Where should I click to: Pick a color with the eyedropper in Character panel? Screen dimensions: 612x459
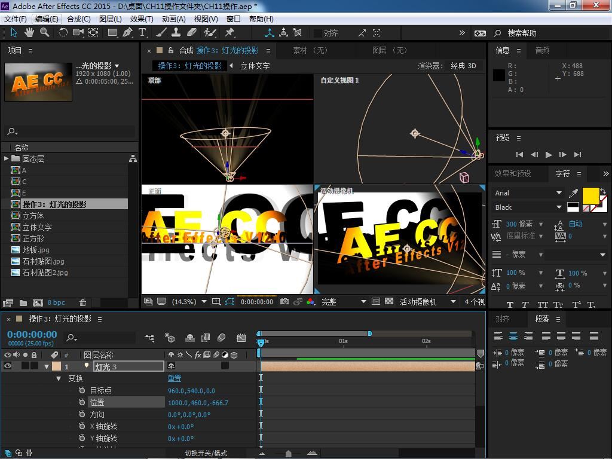573,193
